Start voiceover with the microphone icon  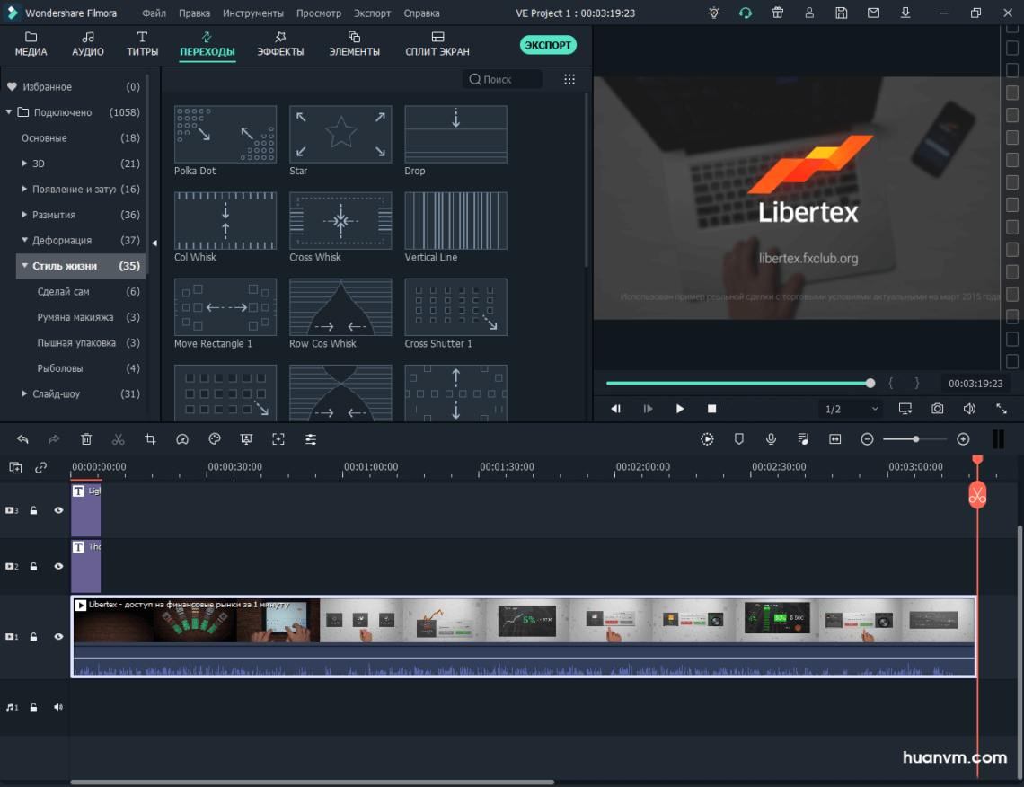(771, 439)
